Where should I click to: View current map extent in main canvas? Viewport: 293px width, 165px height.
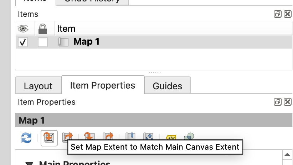(x=67, y=137)
